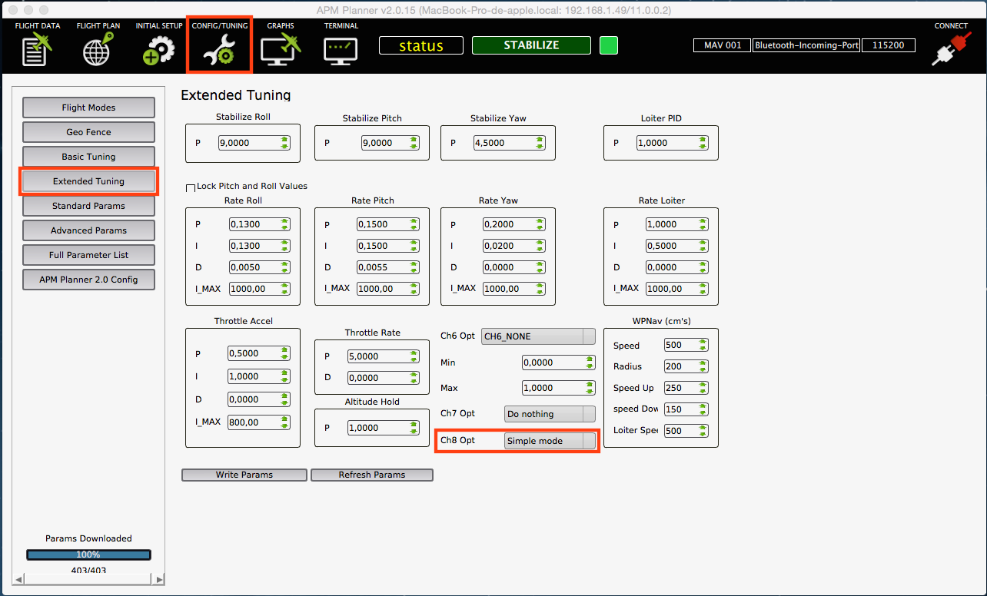Click the Write Params button
Viewport: 987px width, 596px height.
(244, 475)
